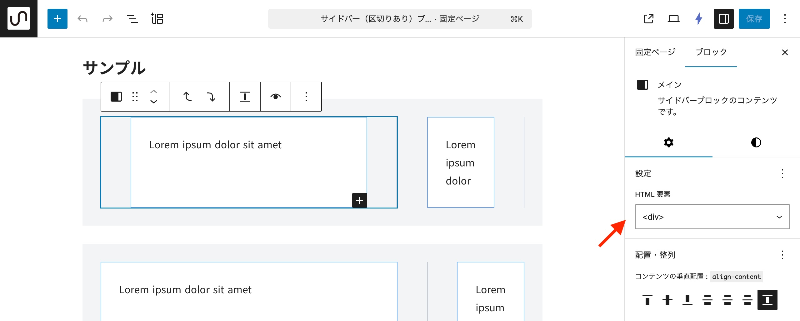The image size is (800, 321).
Task: Click the black add block button in main area
Action: [359, 200]
